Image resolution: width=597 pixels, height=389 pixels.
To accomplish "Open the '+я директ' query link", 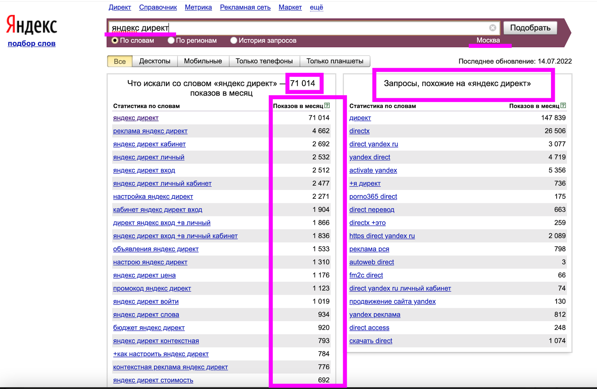I will tap(365, 183).
